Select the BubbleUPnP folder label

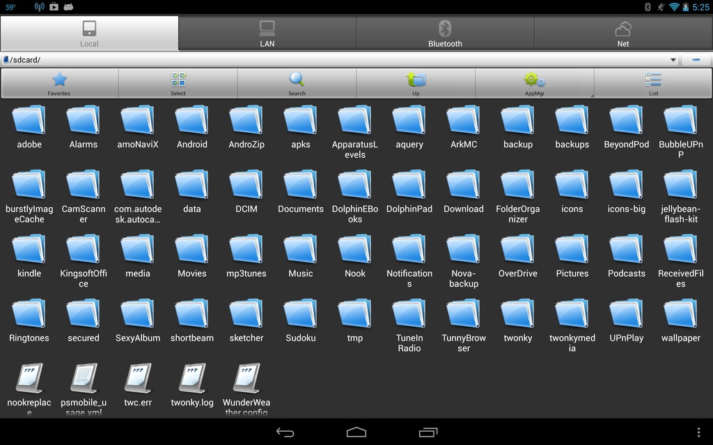point(681,149)
